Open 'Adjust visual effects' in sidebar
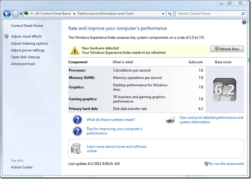251x179 pixels. pos(26,36)
